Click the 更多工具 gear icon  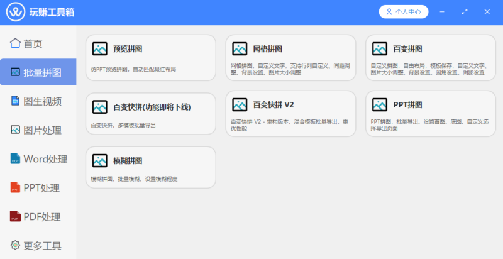pos(15,245)
